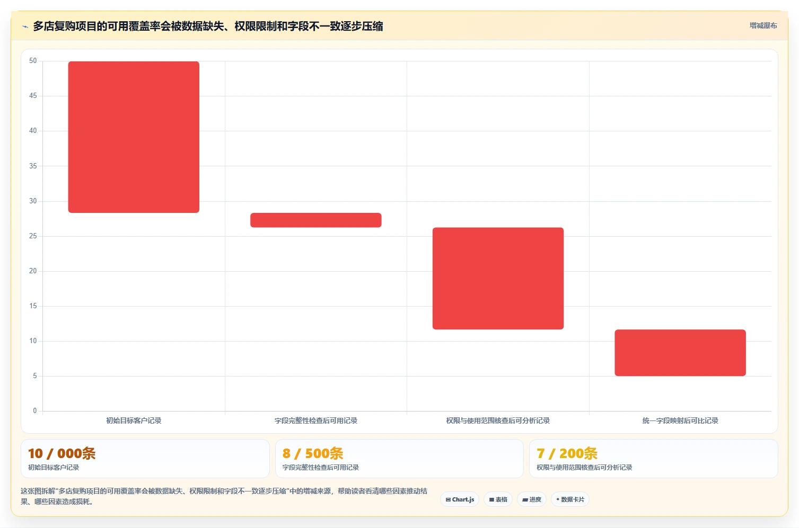Click the x-axis label 权限与使用范围核查后可分析记录

tap(498, 420)
